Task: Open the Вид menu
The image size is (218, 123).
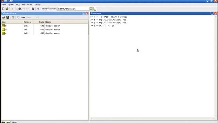Action: tap(18, 4)
